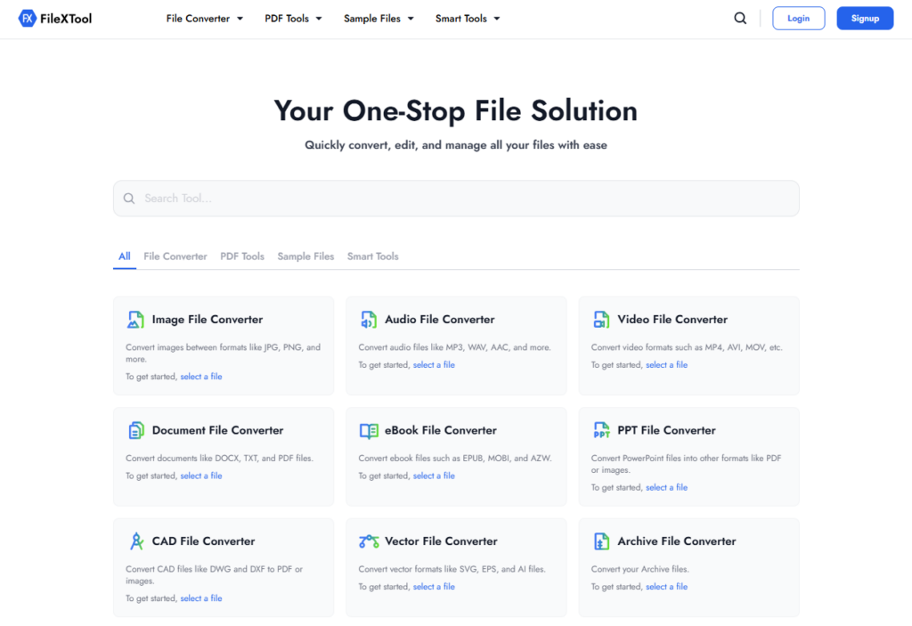Click the Image File Converter icon
The height and width of the screenshot is (626, 912).
[x=135, y=318]
